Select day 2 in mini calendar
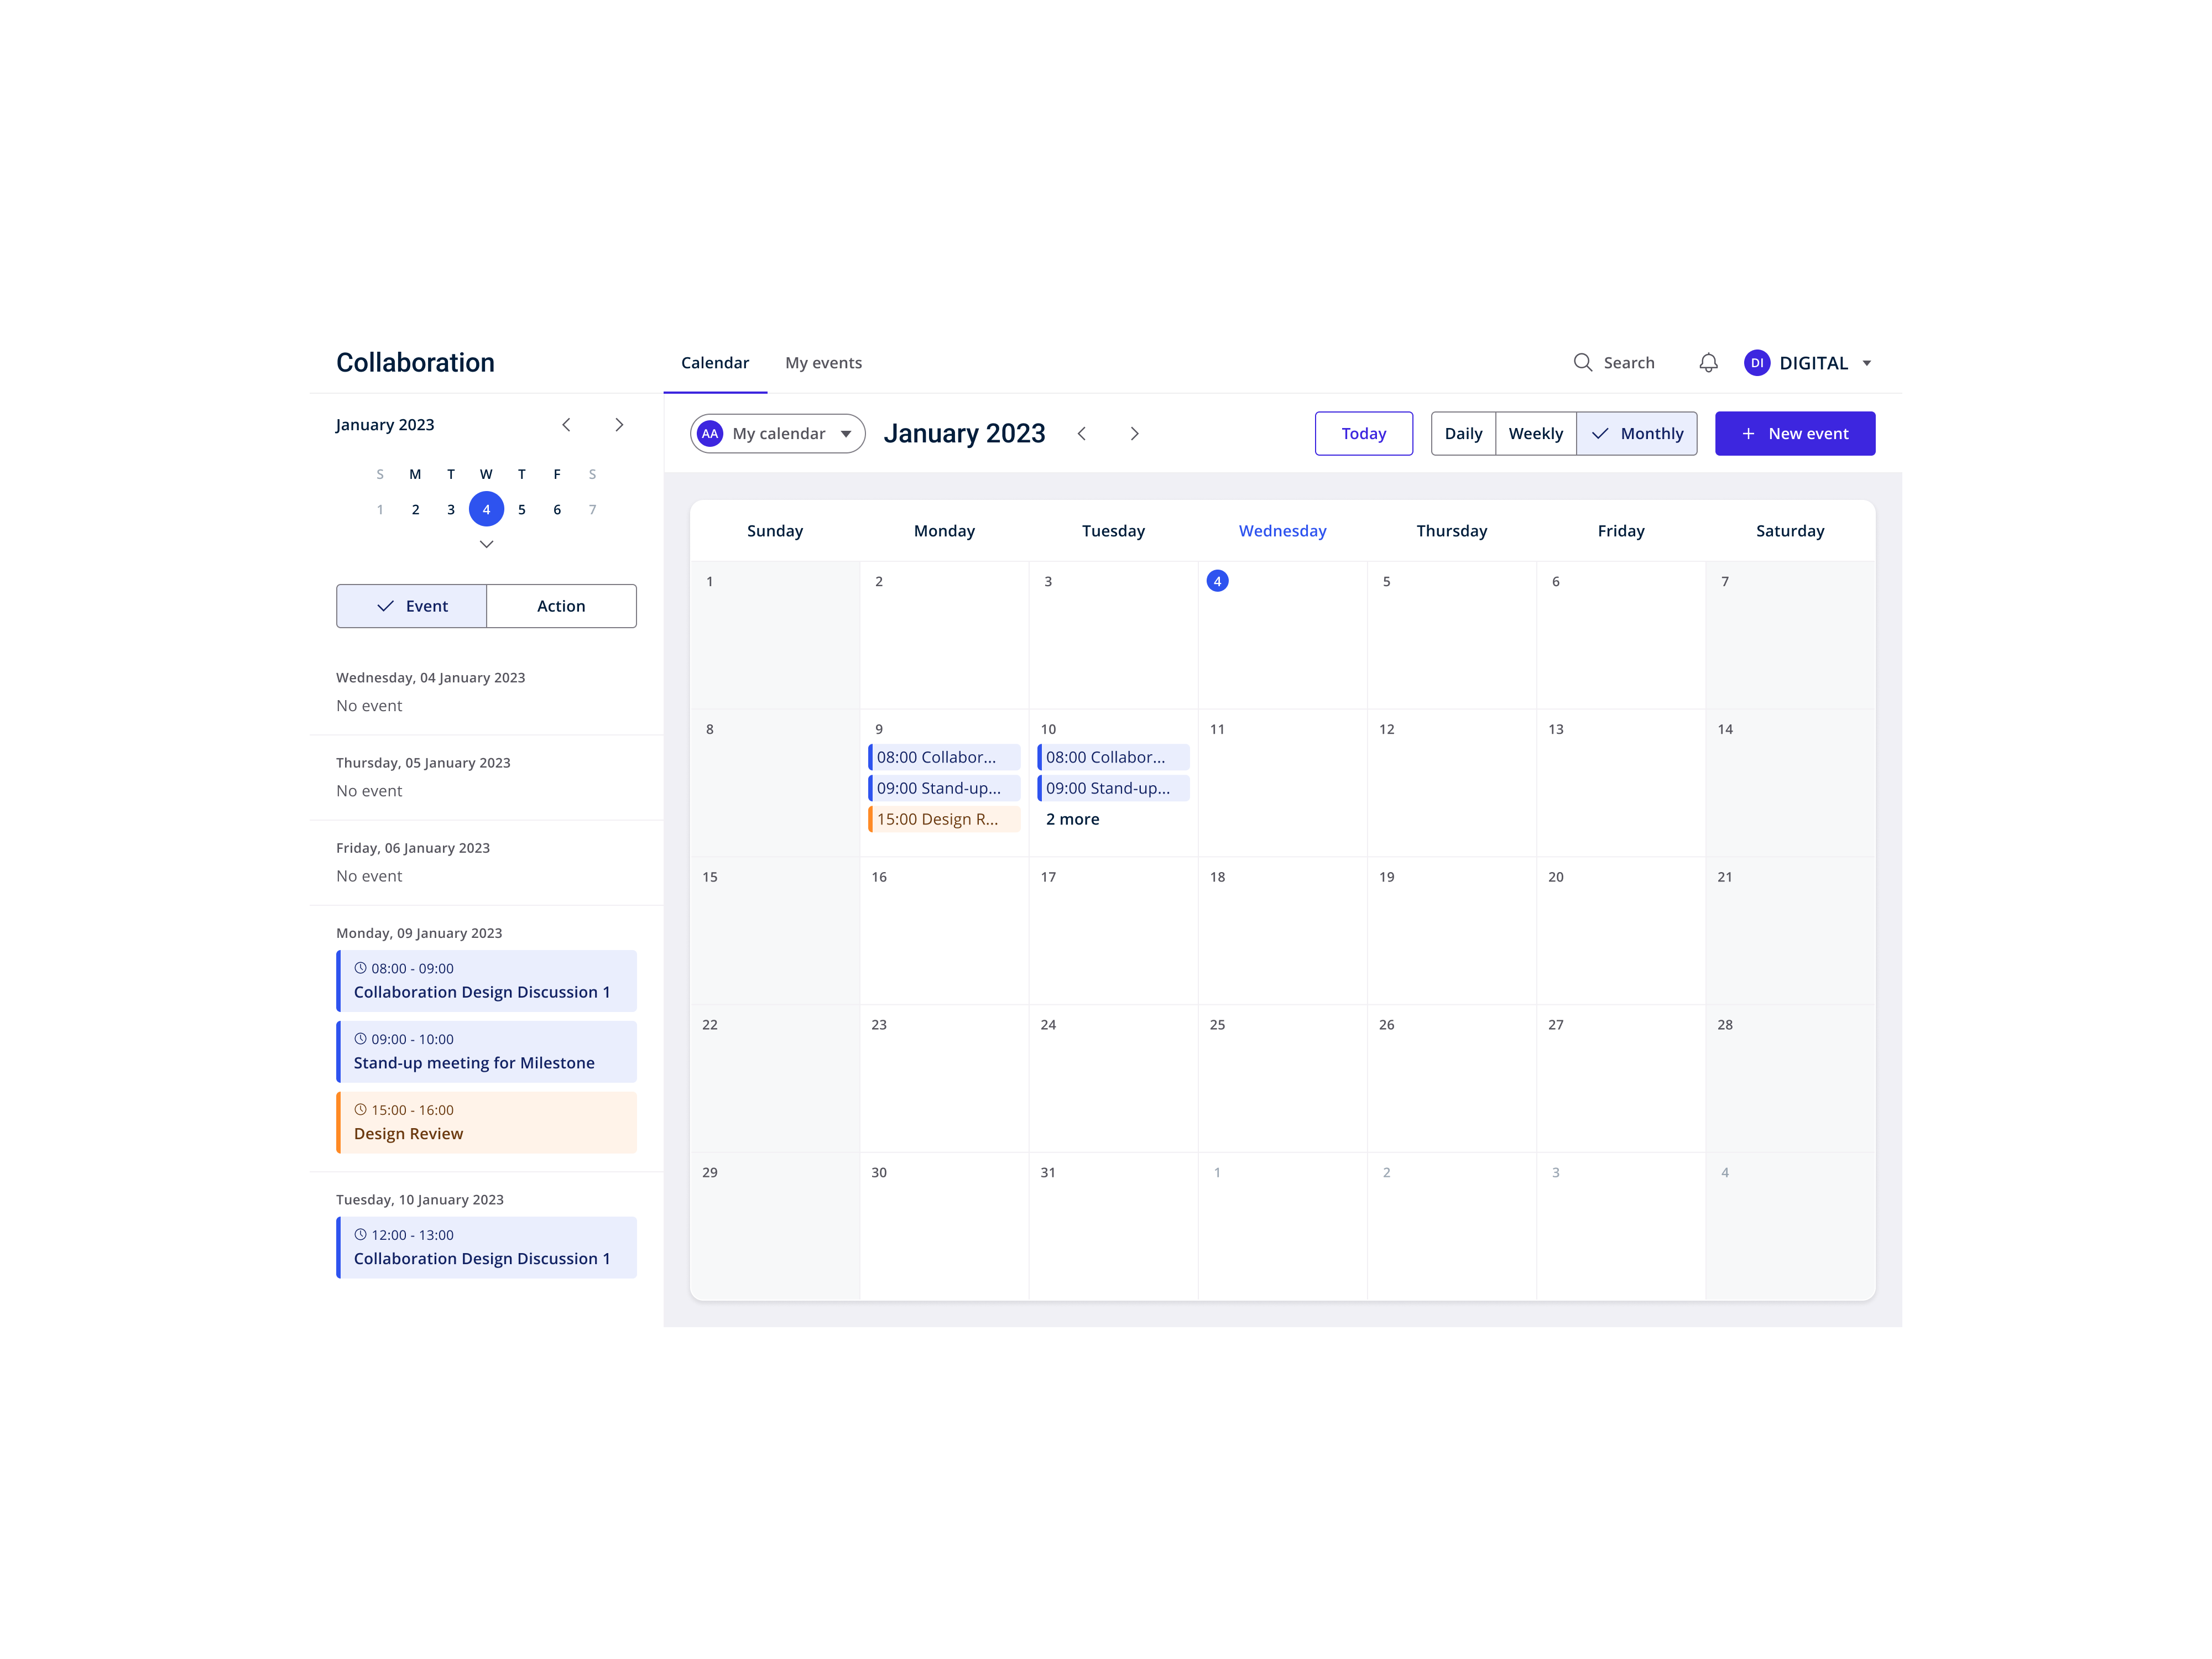Image resolution: width=2212 pixels, height=1659 pixels. click(415, 509)
